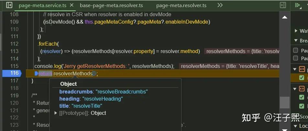Click the editor vertical scrollbar thumb

(x=284, y=102)
